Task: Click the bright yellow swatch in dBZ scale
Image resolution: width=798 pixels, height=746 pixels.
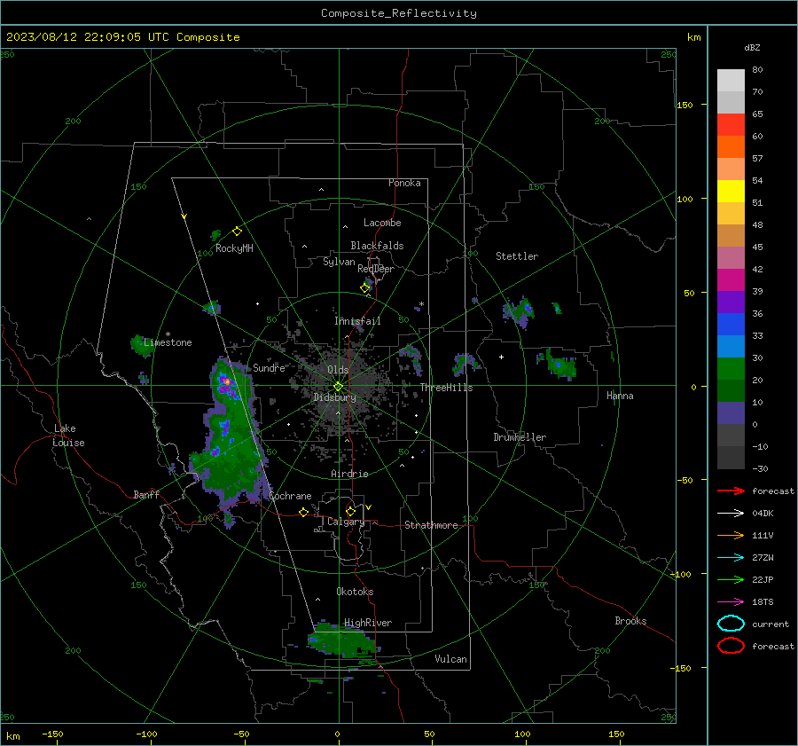Action: coord(731,191)
